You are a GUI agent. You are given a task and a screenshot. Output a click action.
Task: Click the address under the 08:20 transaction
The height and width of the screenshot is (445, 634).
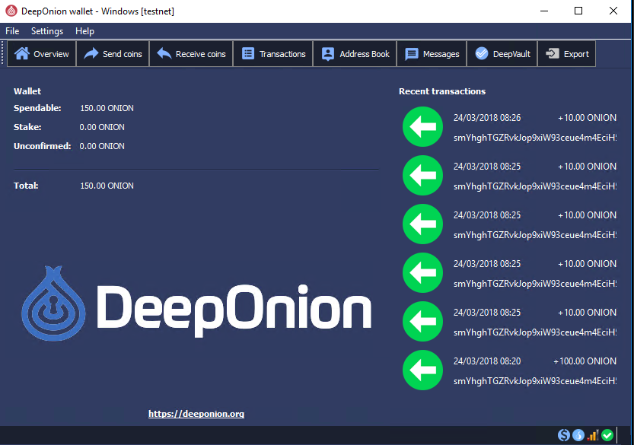535,381
